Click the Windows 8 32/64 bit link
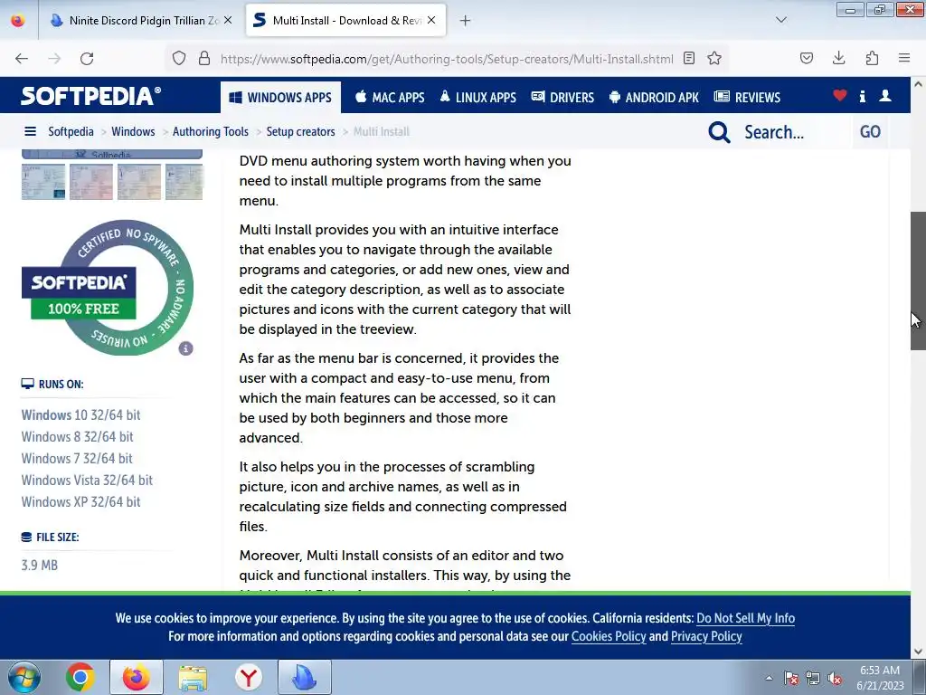The image size is (926, 695). tap(78, 437)
